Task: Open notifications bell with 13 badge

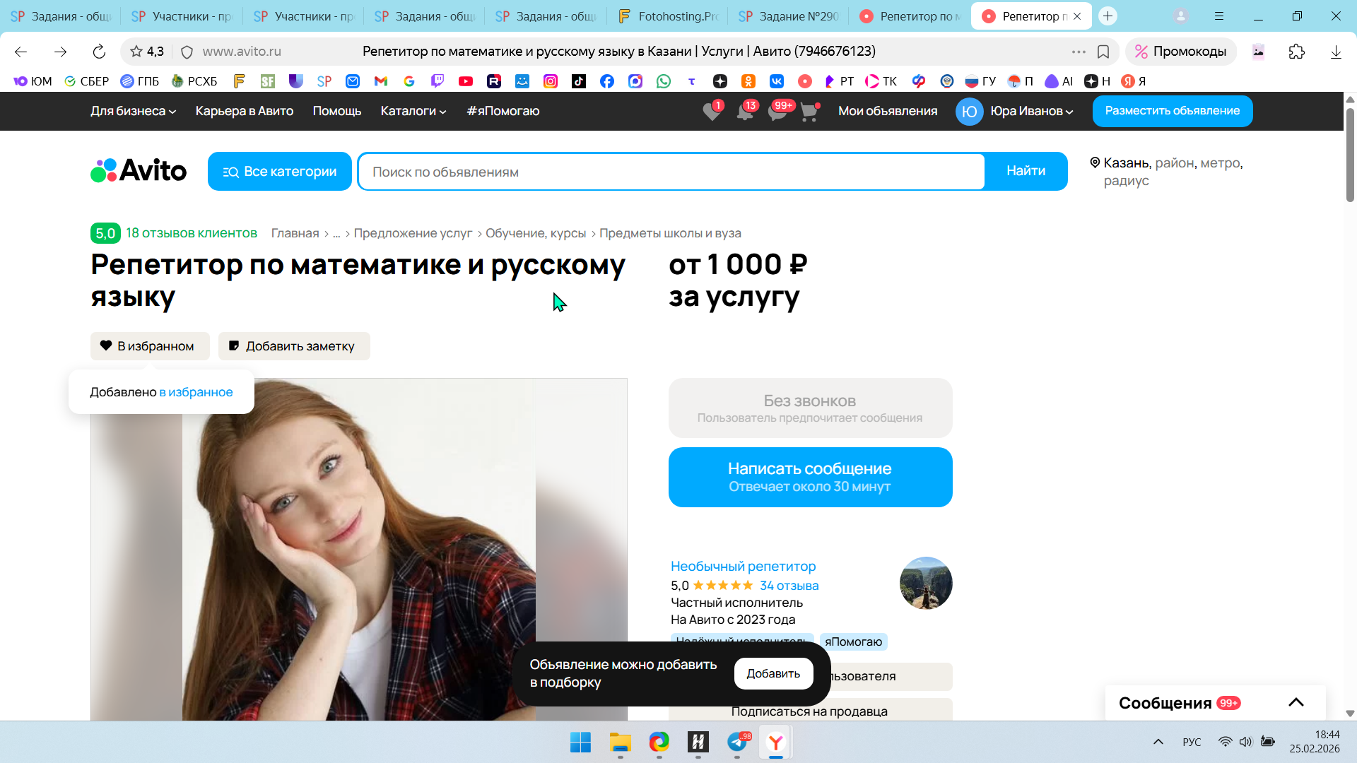Action: (x=745, y=112)
